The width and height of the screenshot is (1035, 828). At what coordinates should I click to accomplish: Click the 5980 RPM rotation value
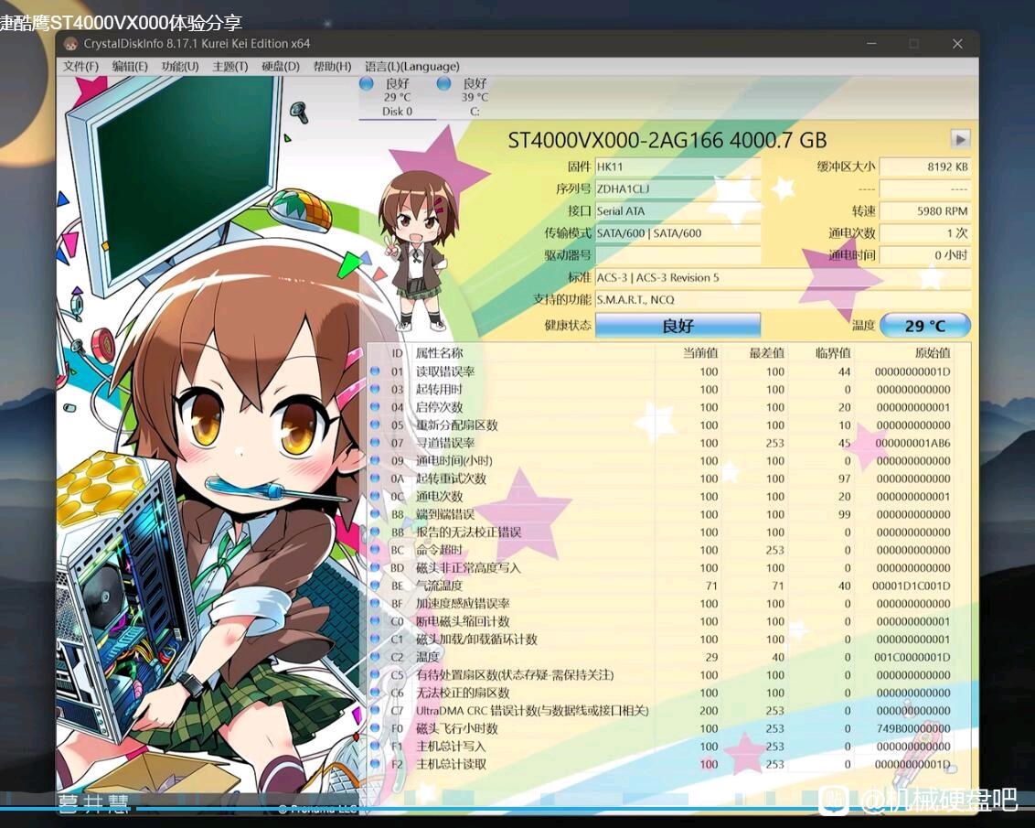click(x=924, y=211)
